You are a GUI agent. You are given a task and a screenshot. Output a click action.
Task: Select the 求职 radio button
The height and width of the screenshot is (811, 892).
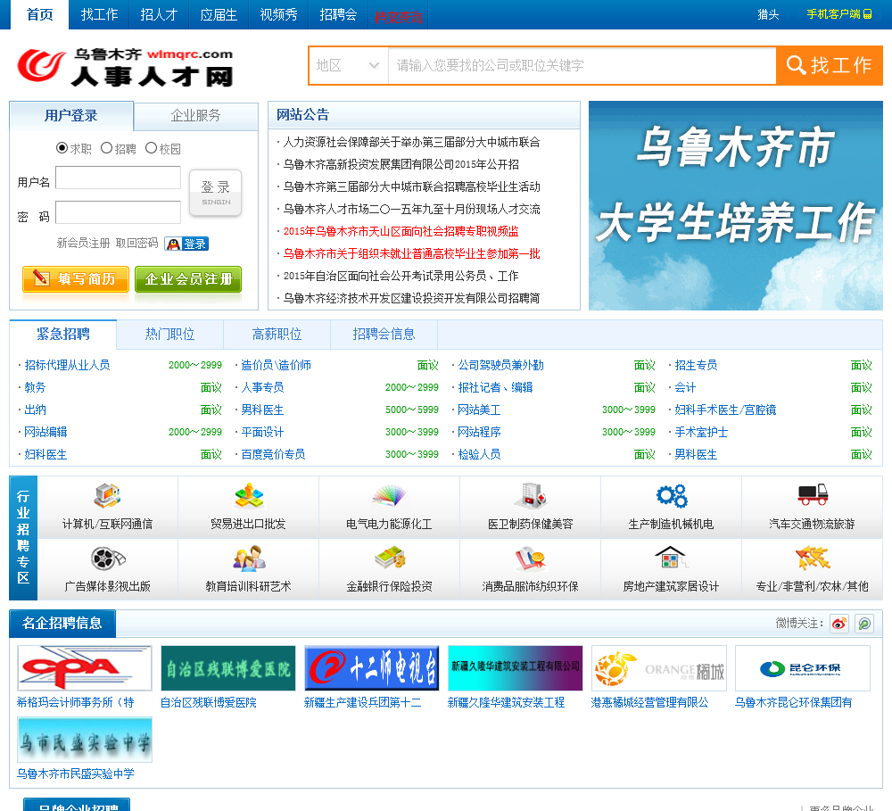click(62, 148)
